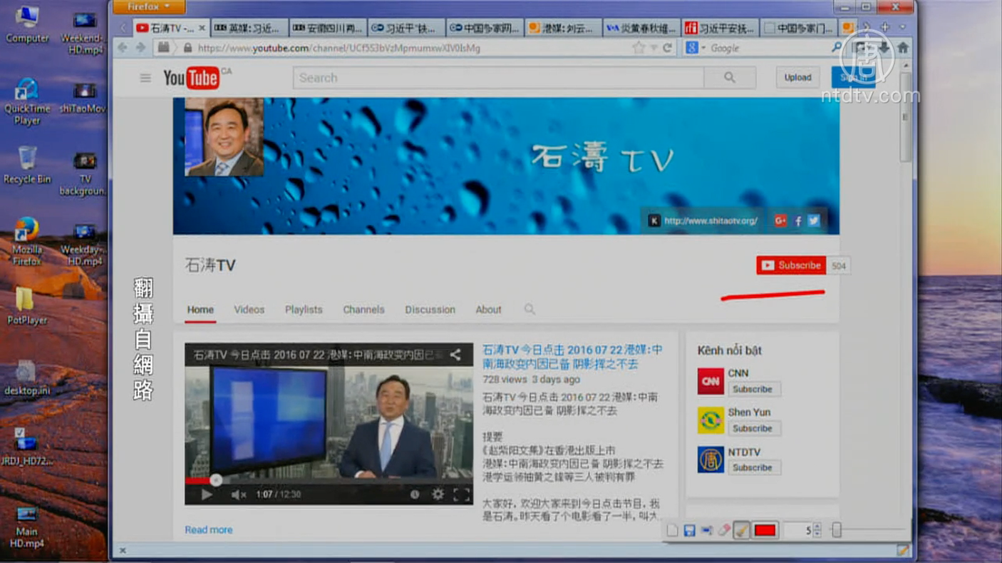The image size is (1002, 563).
Task: Open the YouTube hamburger guide menu
Action: 145,78
